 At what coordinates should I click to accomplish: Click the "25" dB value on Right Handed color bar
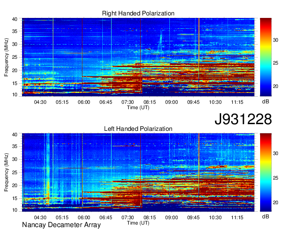point(276,63)
